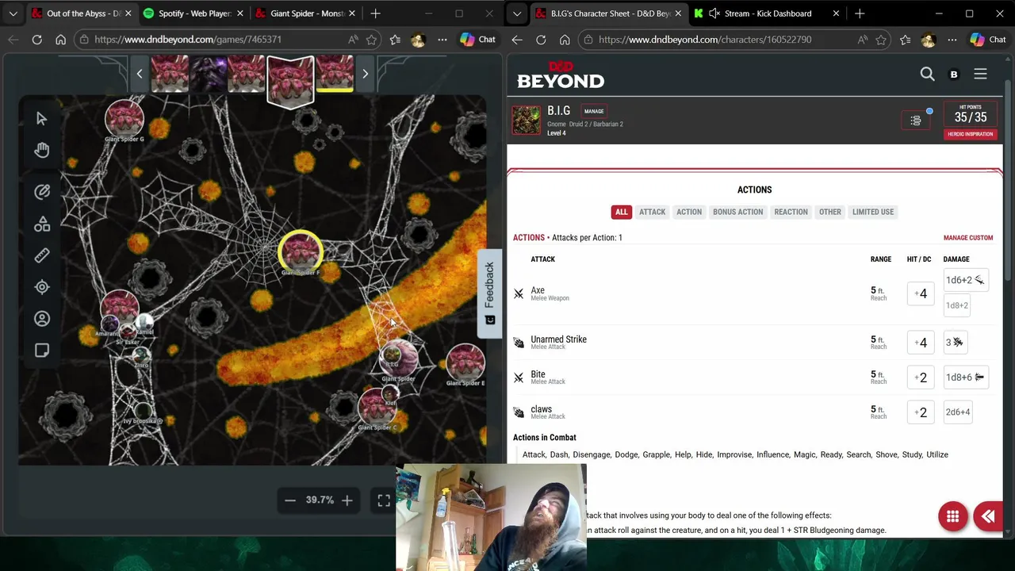Select the Giant Spider G token
Viewport: 1015px width, 571px height.
(124, 117)
